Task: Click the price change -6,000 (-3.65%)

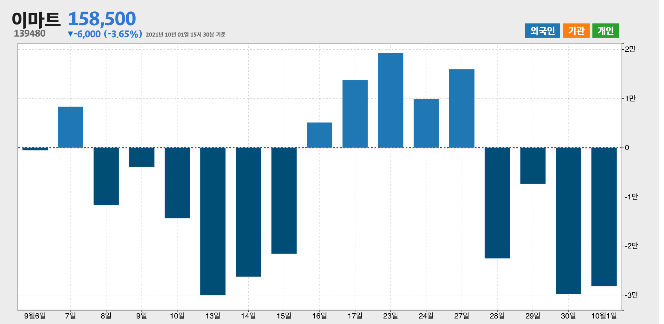Action: coord(105,34)
